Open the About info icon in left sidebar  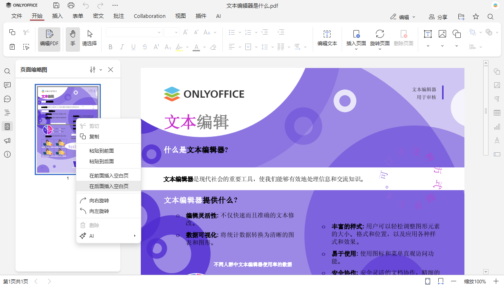[x=7, y=154]
